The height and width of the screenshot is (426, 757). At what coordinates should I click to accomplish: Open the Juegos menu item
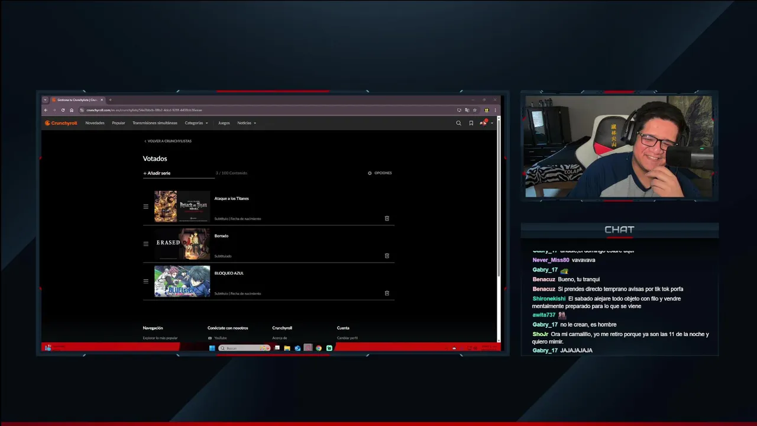coord(224,123)
